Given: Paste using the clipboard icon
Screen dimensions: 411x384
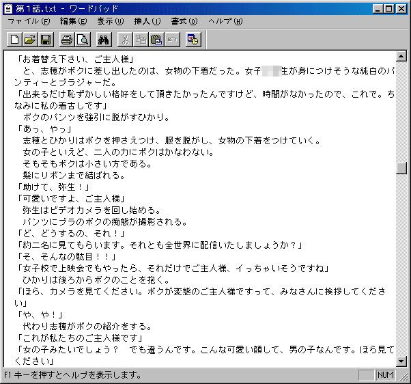Looking at the screenshot, I should 156,40.
